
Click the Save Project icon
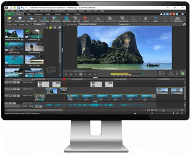tap(20, 19)
